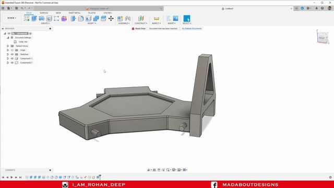This screenshot has height=188, width=334.
Task: Play the timeline
Action: pos(11,177)
